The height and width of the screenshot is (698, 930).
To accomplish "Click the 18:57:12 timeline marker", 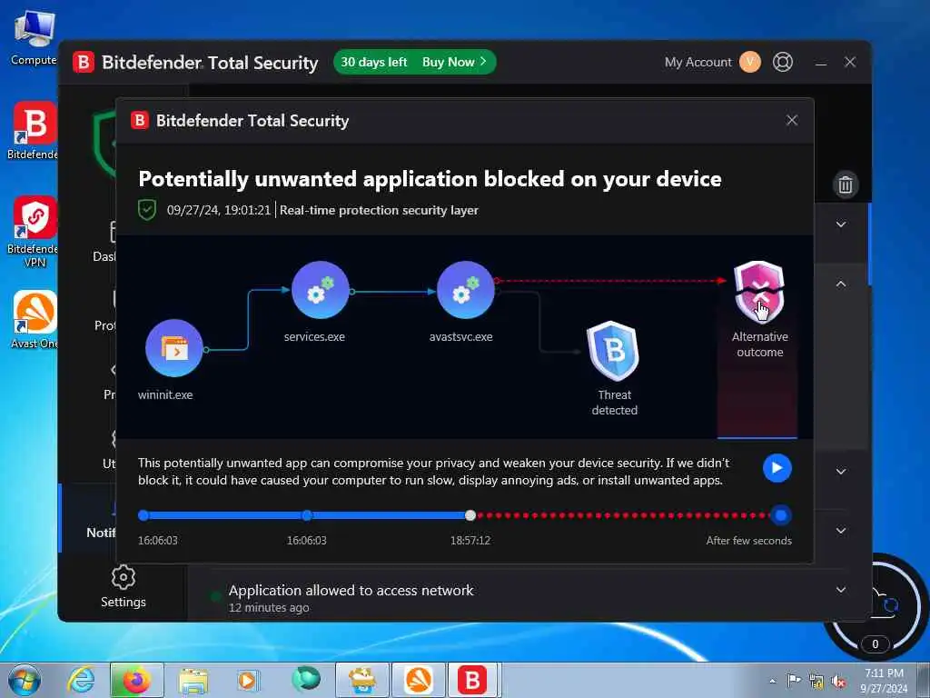I will (470, 515).
